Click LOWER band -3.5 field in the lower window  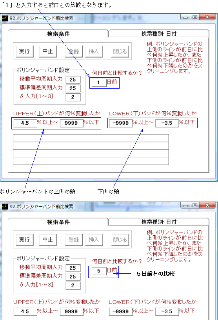[167, 312]
